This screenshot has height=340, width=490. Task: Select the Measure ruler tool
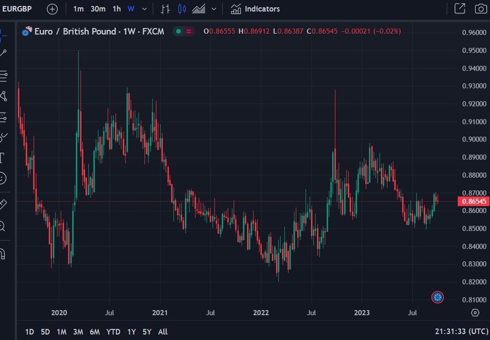(x=3, y=204)
